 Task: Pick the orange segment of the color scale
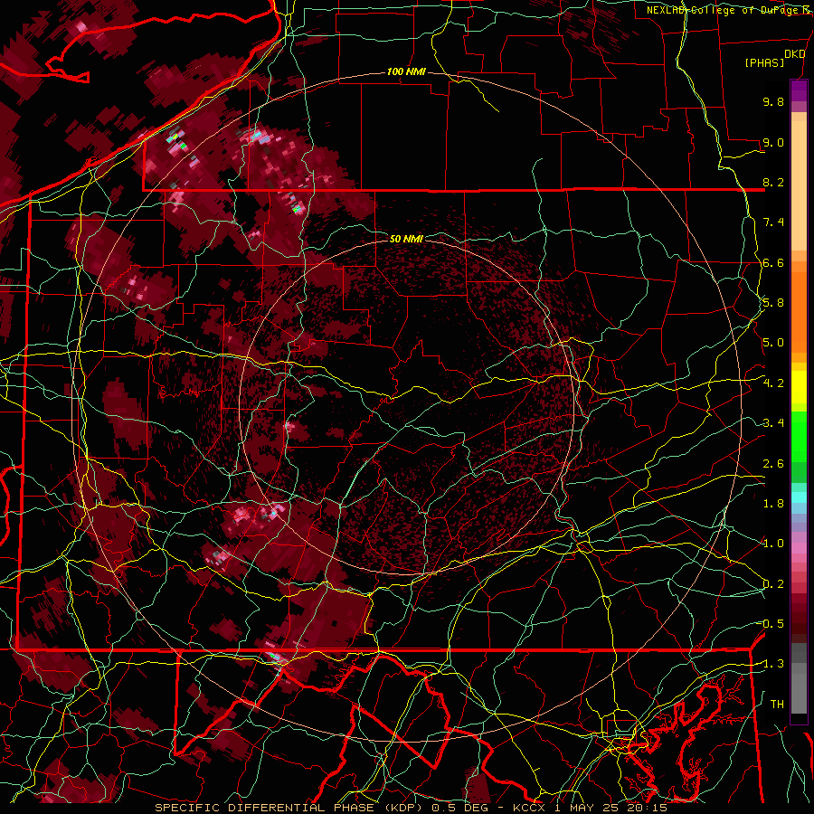(x=799, y=313)
